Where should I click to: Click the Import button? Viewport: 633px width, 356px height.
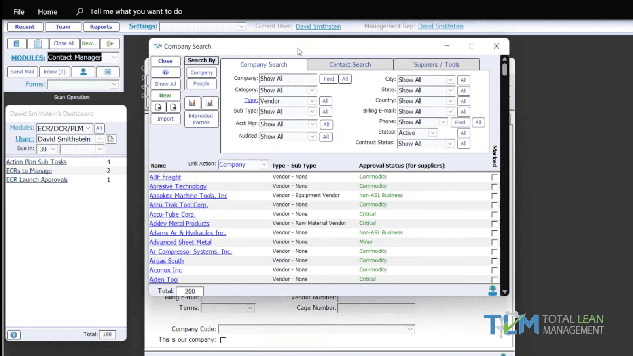(165, 119)
